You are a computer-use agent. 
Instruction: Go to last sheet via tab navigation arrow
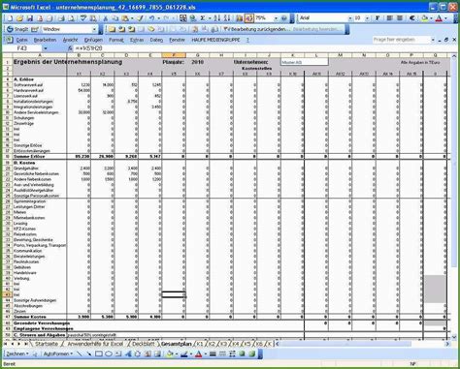26,344
